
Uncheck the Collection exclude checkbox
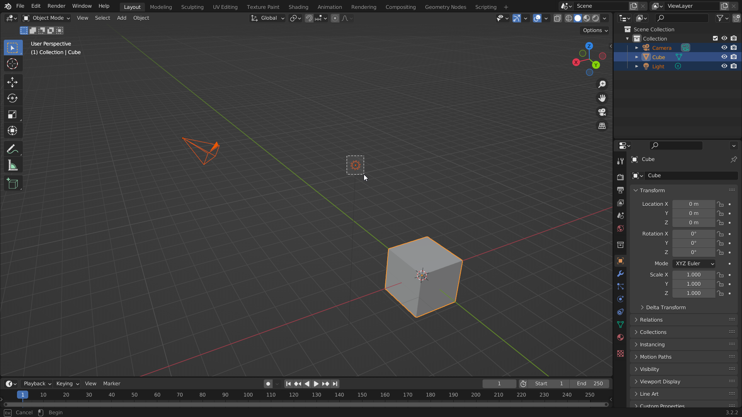point(715,38)
